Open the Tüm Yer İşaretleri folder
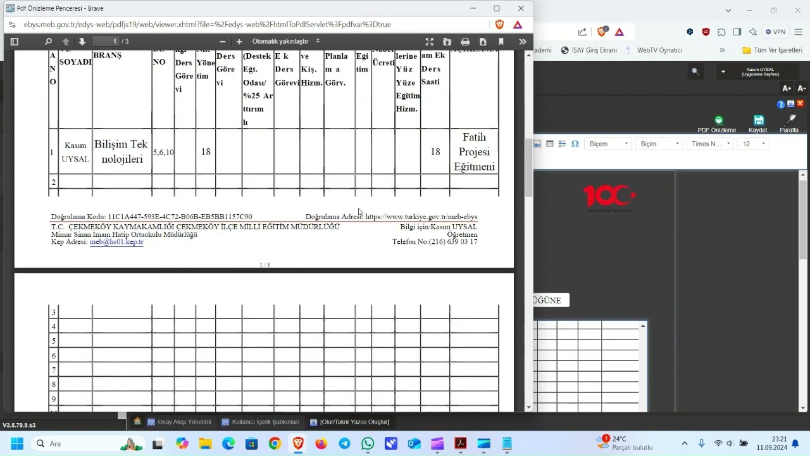This screenshot has width=810, height=456. (772, 50)
